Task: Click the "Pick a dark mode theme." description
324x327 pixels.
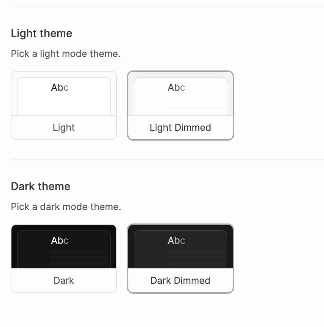Action: coord(66,207)
